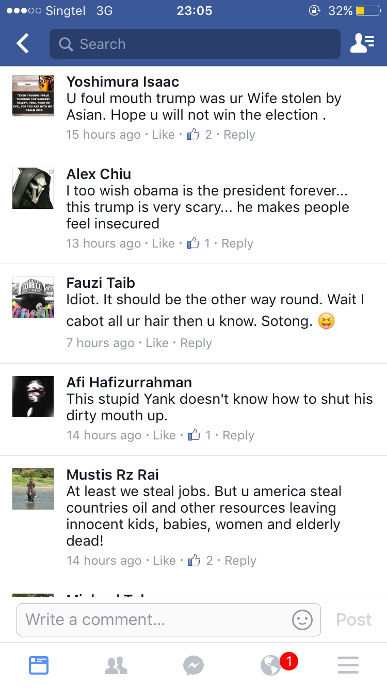Reply to Yoshimura Isaac's comment
Viewport: 387px width, 688px height.
click(x=239, y=135)
